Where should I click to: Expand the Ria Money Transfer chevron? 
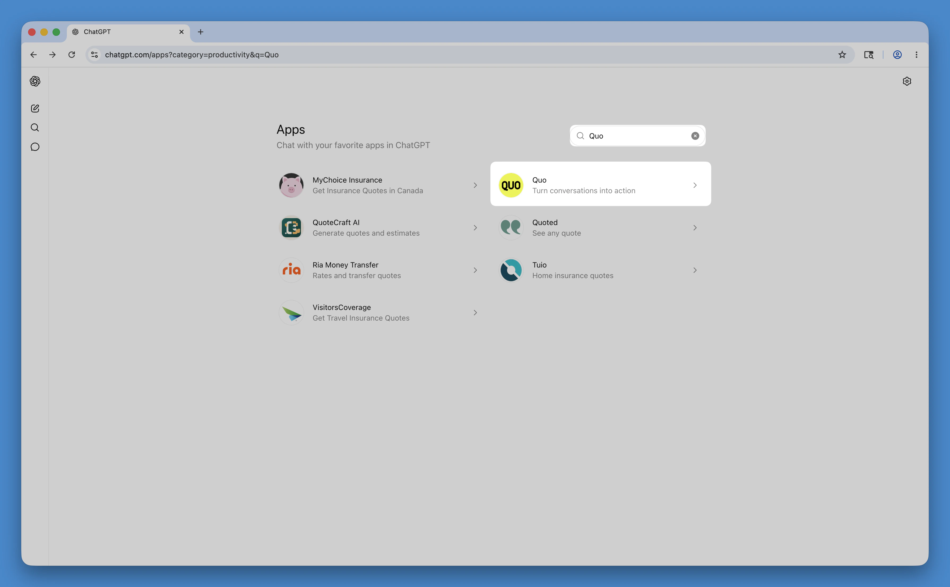pyautogui.click(x=475, y=270)
